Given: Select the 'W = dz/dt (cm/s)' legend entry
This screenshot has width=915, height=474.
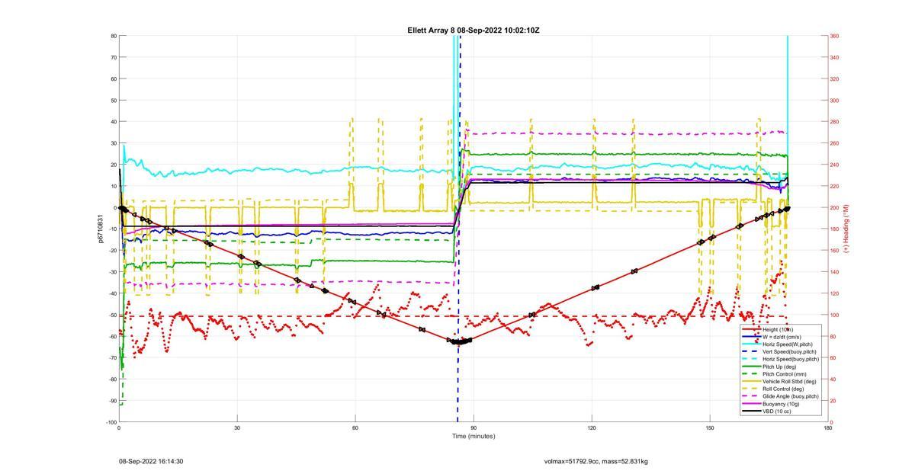Looking at the screenshot, I should (x=783, y=337).
